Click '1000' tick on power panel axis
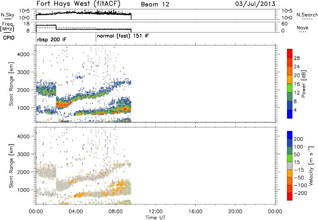 pos(23,108)
